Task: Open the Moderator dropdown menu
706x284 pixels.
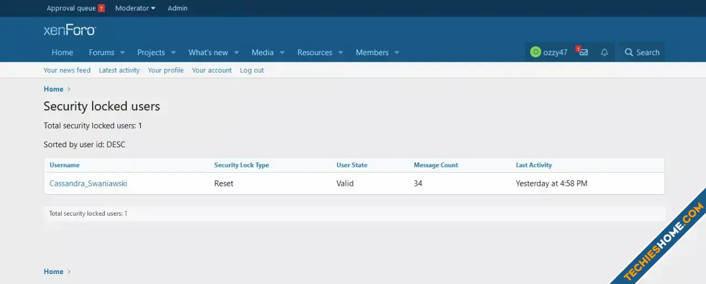Action: click(x=135, y=8)
